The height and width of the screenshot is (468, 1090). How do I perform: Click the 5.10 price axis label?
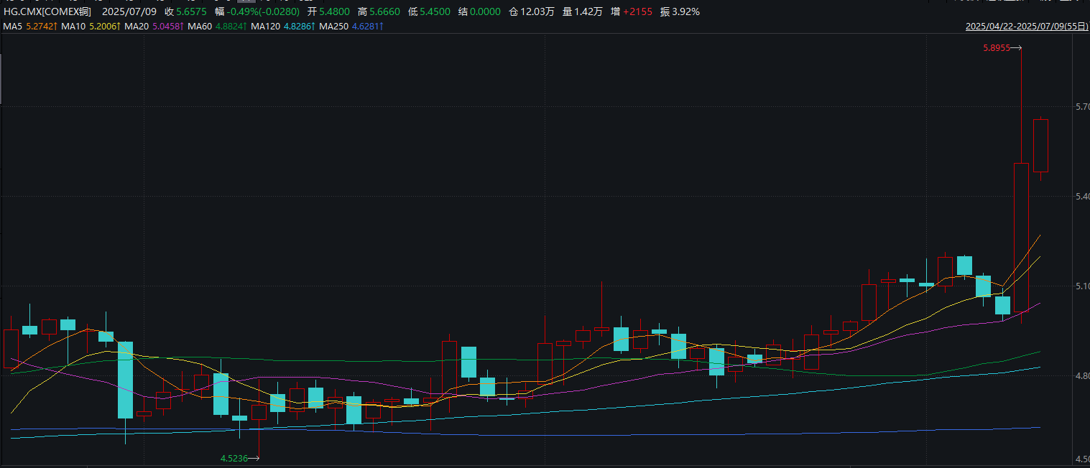[x=1082, y=286]
